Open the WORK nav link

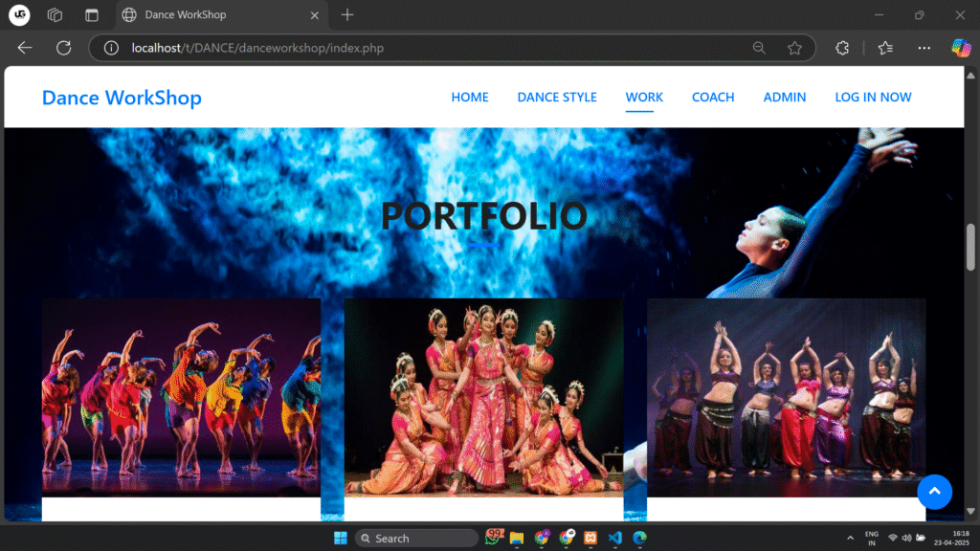[x=644, y=98]
